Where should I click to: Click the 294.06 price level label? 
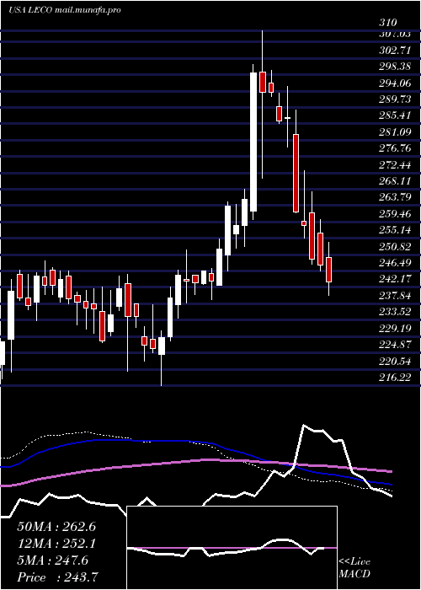(395, 83)
